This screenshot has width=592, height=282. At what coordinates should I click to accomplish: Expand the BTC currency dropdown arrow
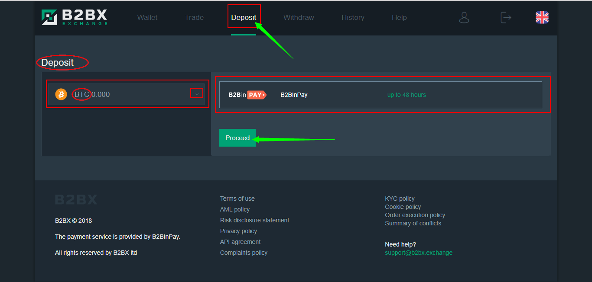click(x=197, y=94)
